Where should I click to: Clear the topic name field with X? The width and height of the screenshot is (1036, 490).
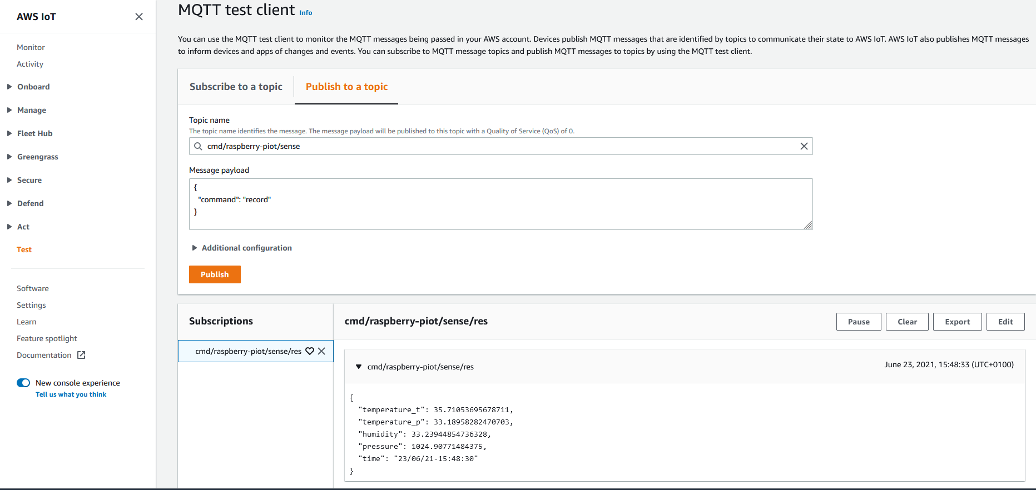[x=804, y=146]
